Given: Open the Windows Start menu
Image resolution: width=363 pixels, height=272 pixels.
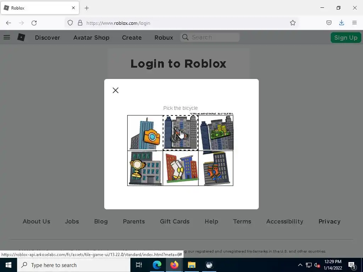Looking at the screenshot, I should [9, 265].
